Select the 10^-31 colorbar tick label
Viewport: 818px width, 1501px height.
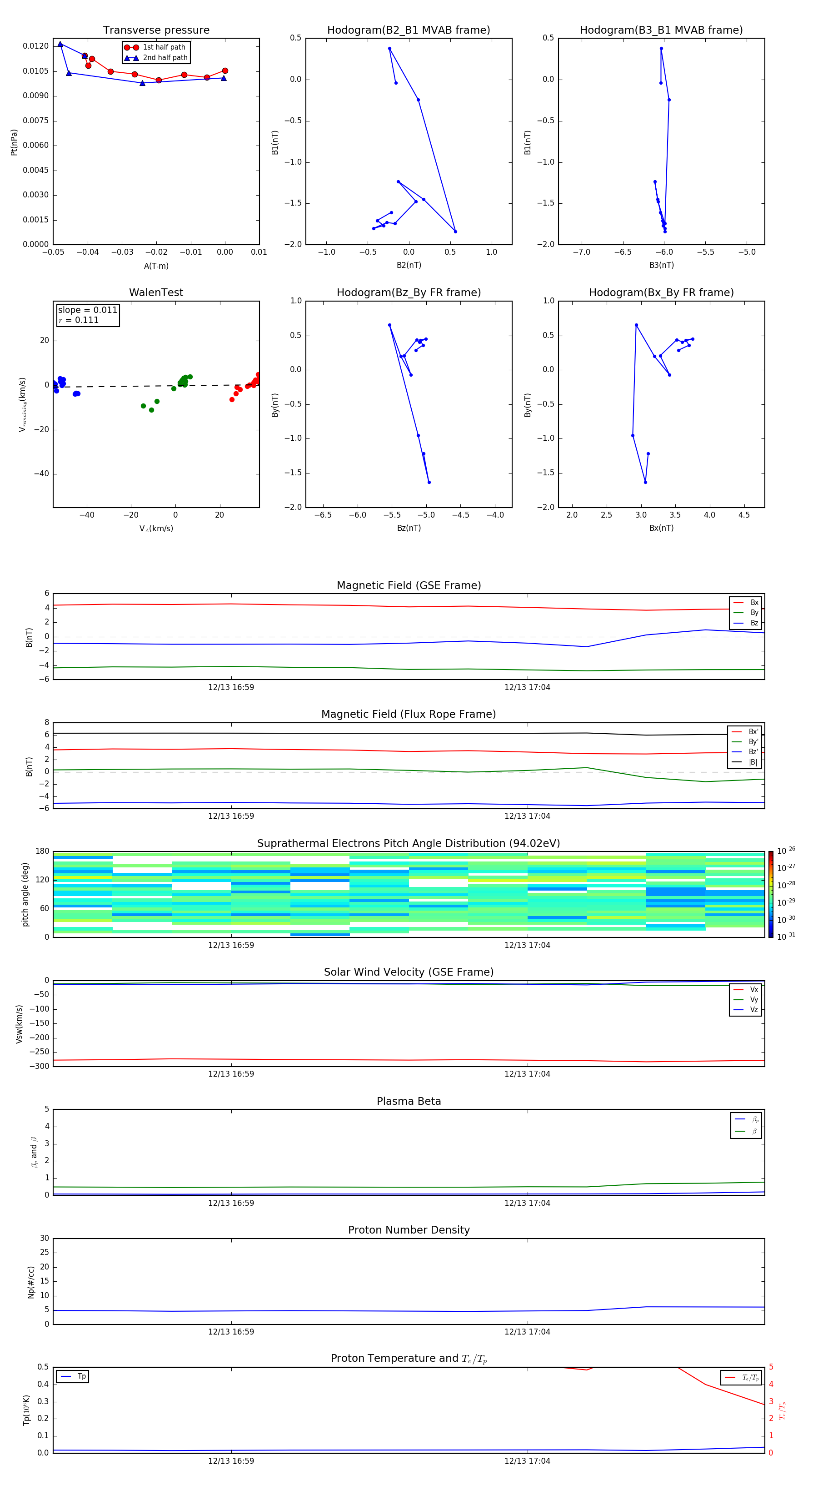pos(786,937)
